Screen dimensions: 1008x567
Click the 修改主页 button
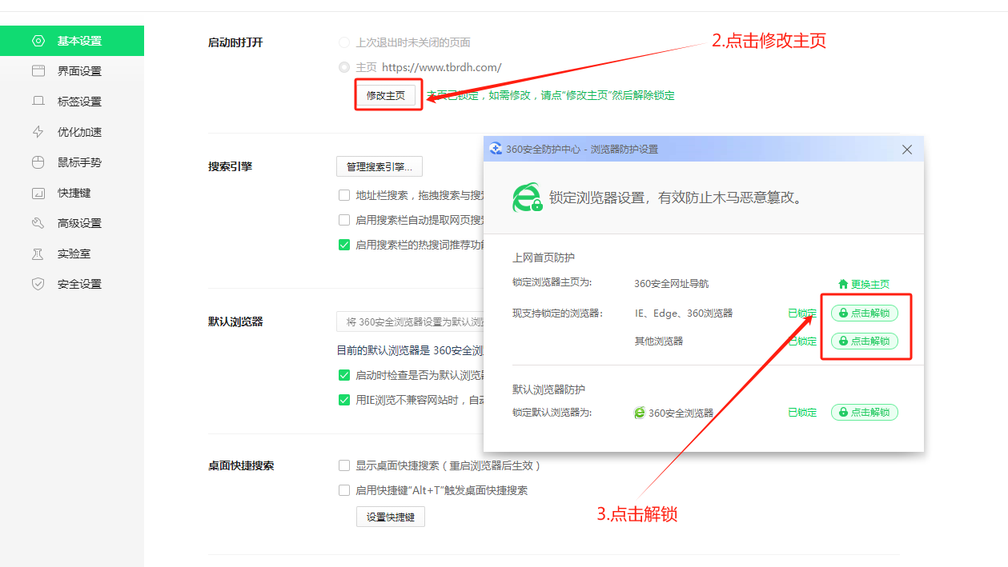click(x=386, y=95)
